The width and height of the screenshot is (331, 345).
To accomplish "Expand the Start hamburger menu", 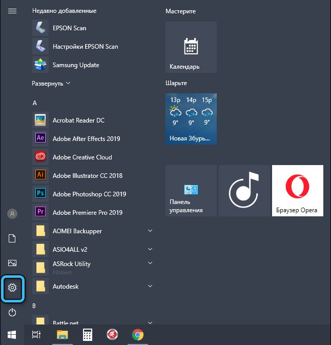I will (12, 11).
